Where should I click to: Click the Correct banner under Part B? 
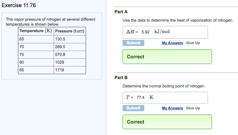167,122
